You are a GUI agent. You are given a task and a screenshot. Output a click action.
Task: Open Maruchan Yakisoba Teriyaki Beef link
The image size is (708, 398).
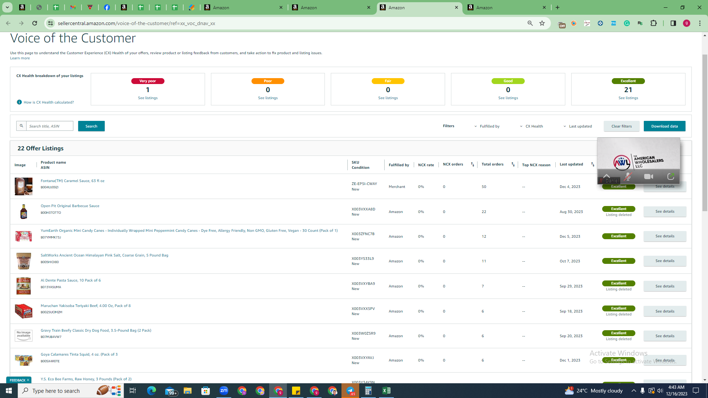point(86,306)
